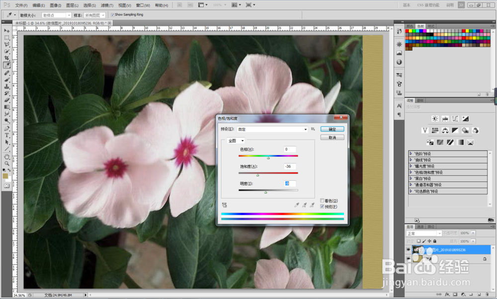Image resolution: width=497 pixels, height=299 pixels.
Task: Select the Hand tool
Action: pos(7,156)
